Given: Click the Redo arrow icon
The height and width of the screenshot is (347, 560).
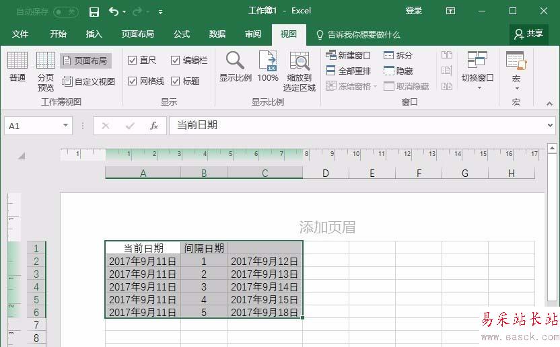Looking at the screenshot, I should [137, 12].
